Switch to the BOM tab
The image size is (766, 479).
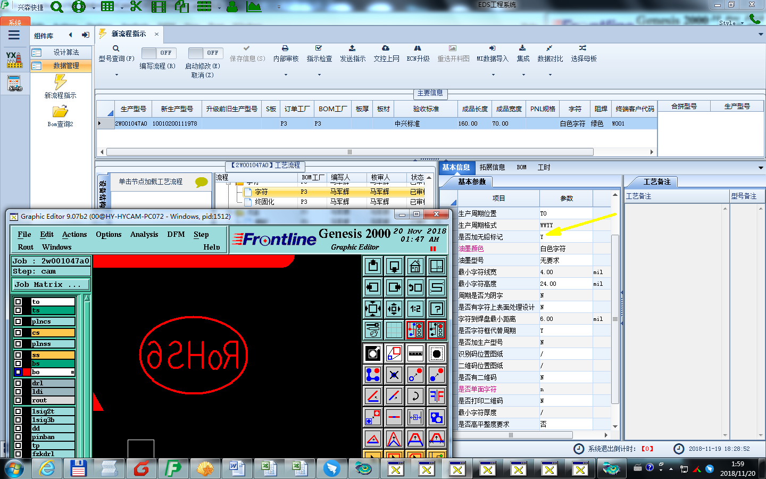coord(521,167)
